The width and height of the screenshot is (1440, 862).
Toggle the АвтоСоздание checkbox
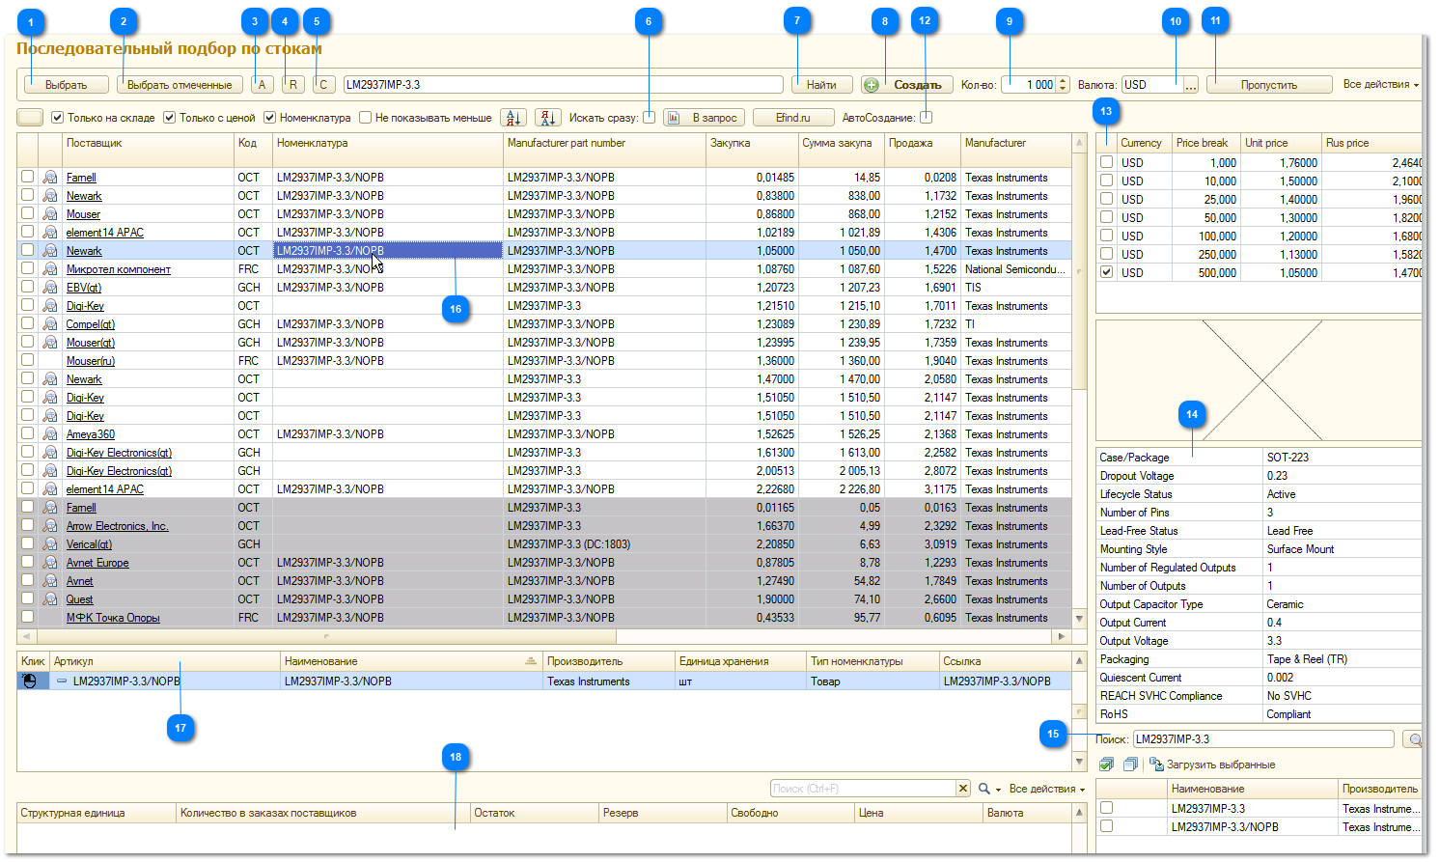(927, 118)
